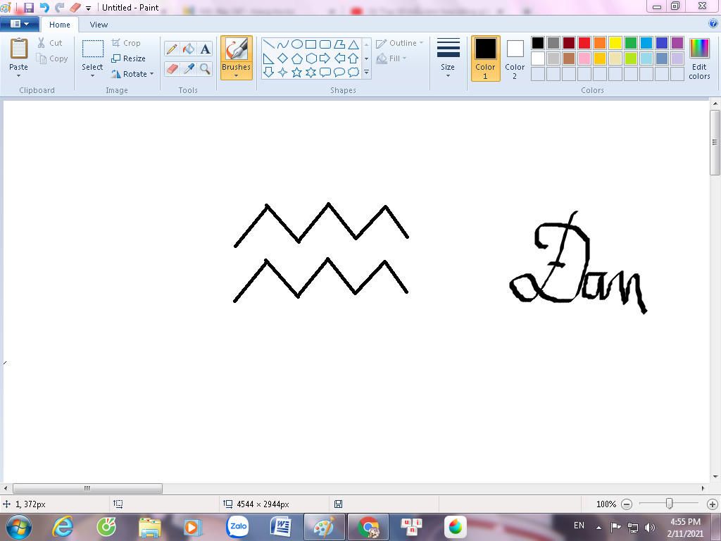The width and height of the screenshot is (721, 541).
Task: Choose the Diamond shape
Action: click(x=283, y=58)
